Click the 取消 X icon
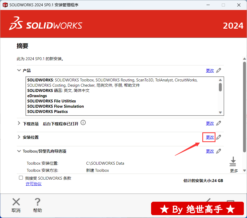The image size is (247, 218). tap(16, 202)
